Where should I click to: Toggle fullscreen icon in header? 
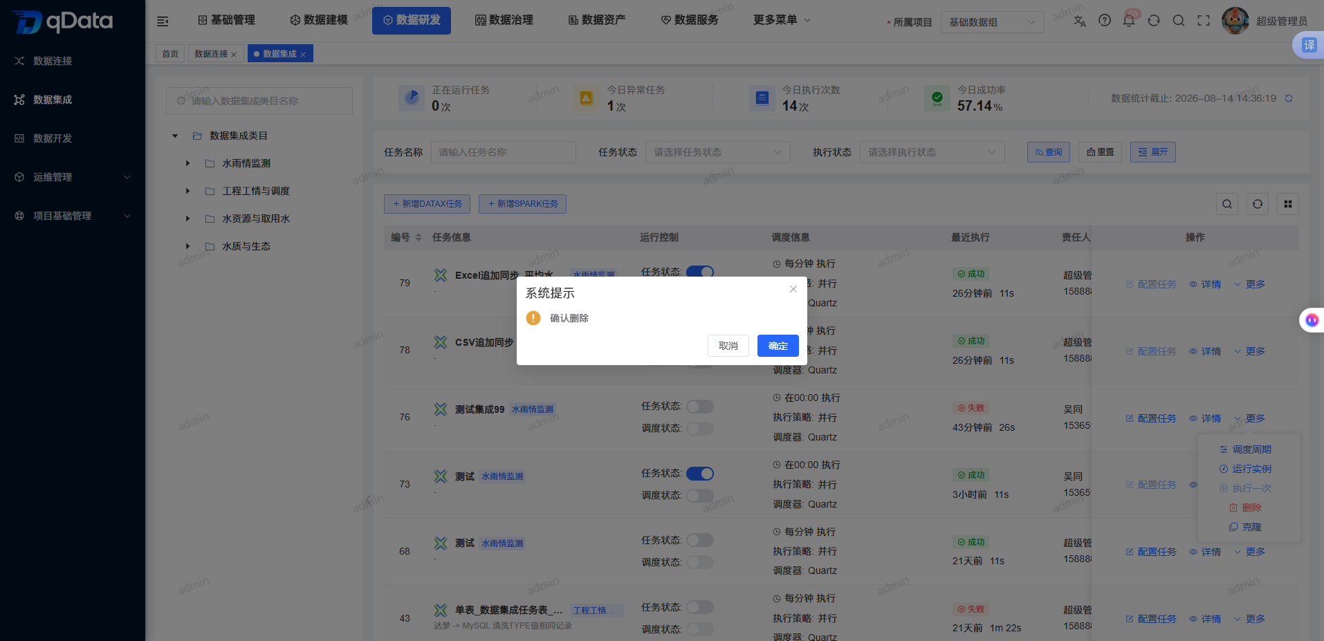pyautogui.click(x=1204, y=21)
